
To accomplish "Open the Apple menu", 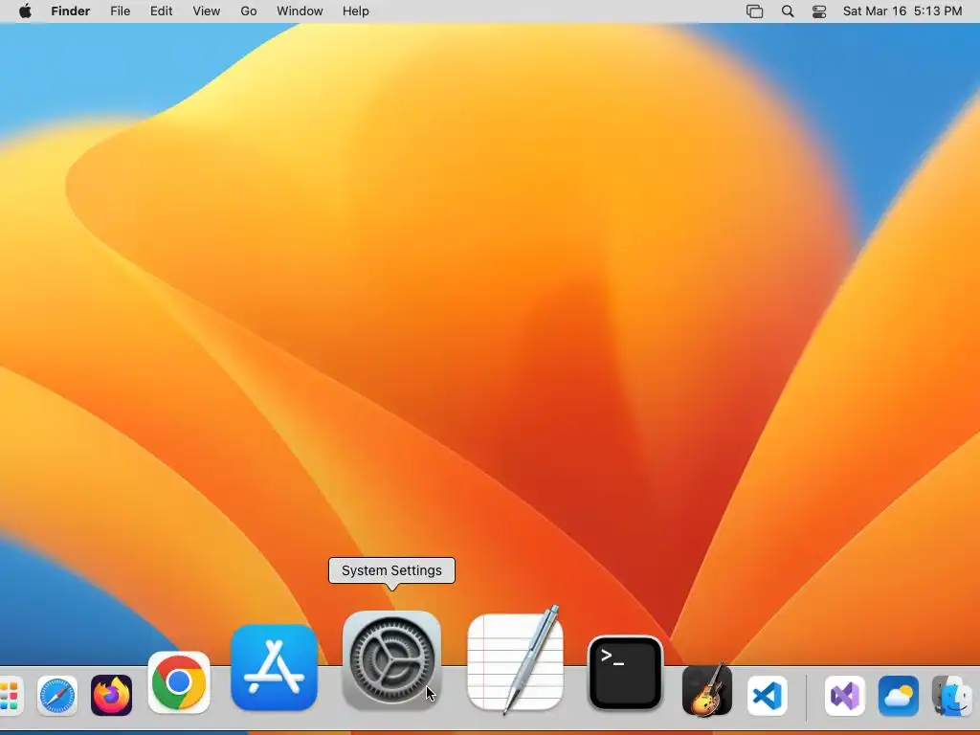I will 25,11.
